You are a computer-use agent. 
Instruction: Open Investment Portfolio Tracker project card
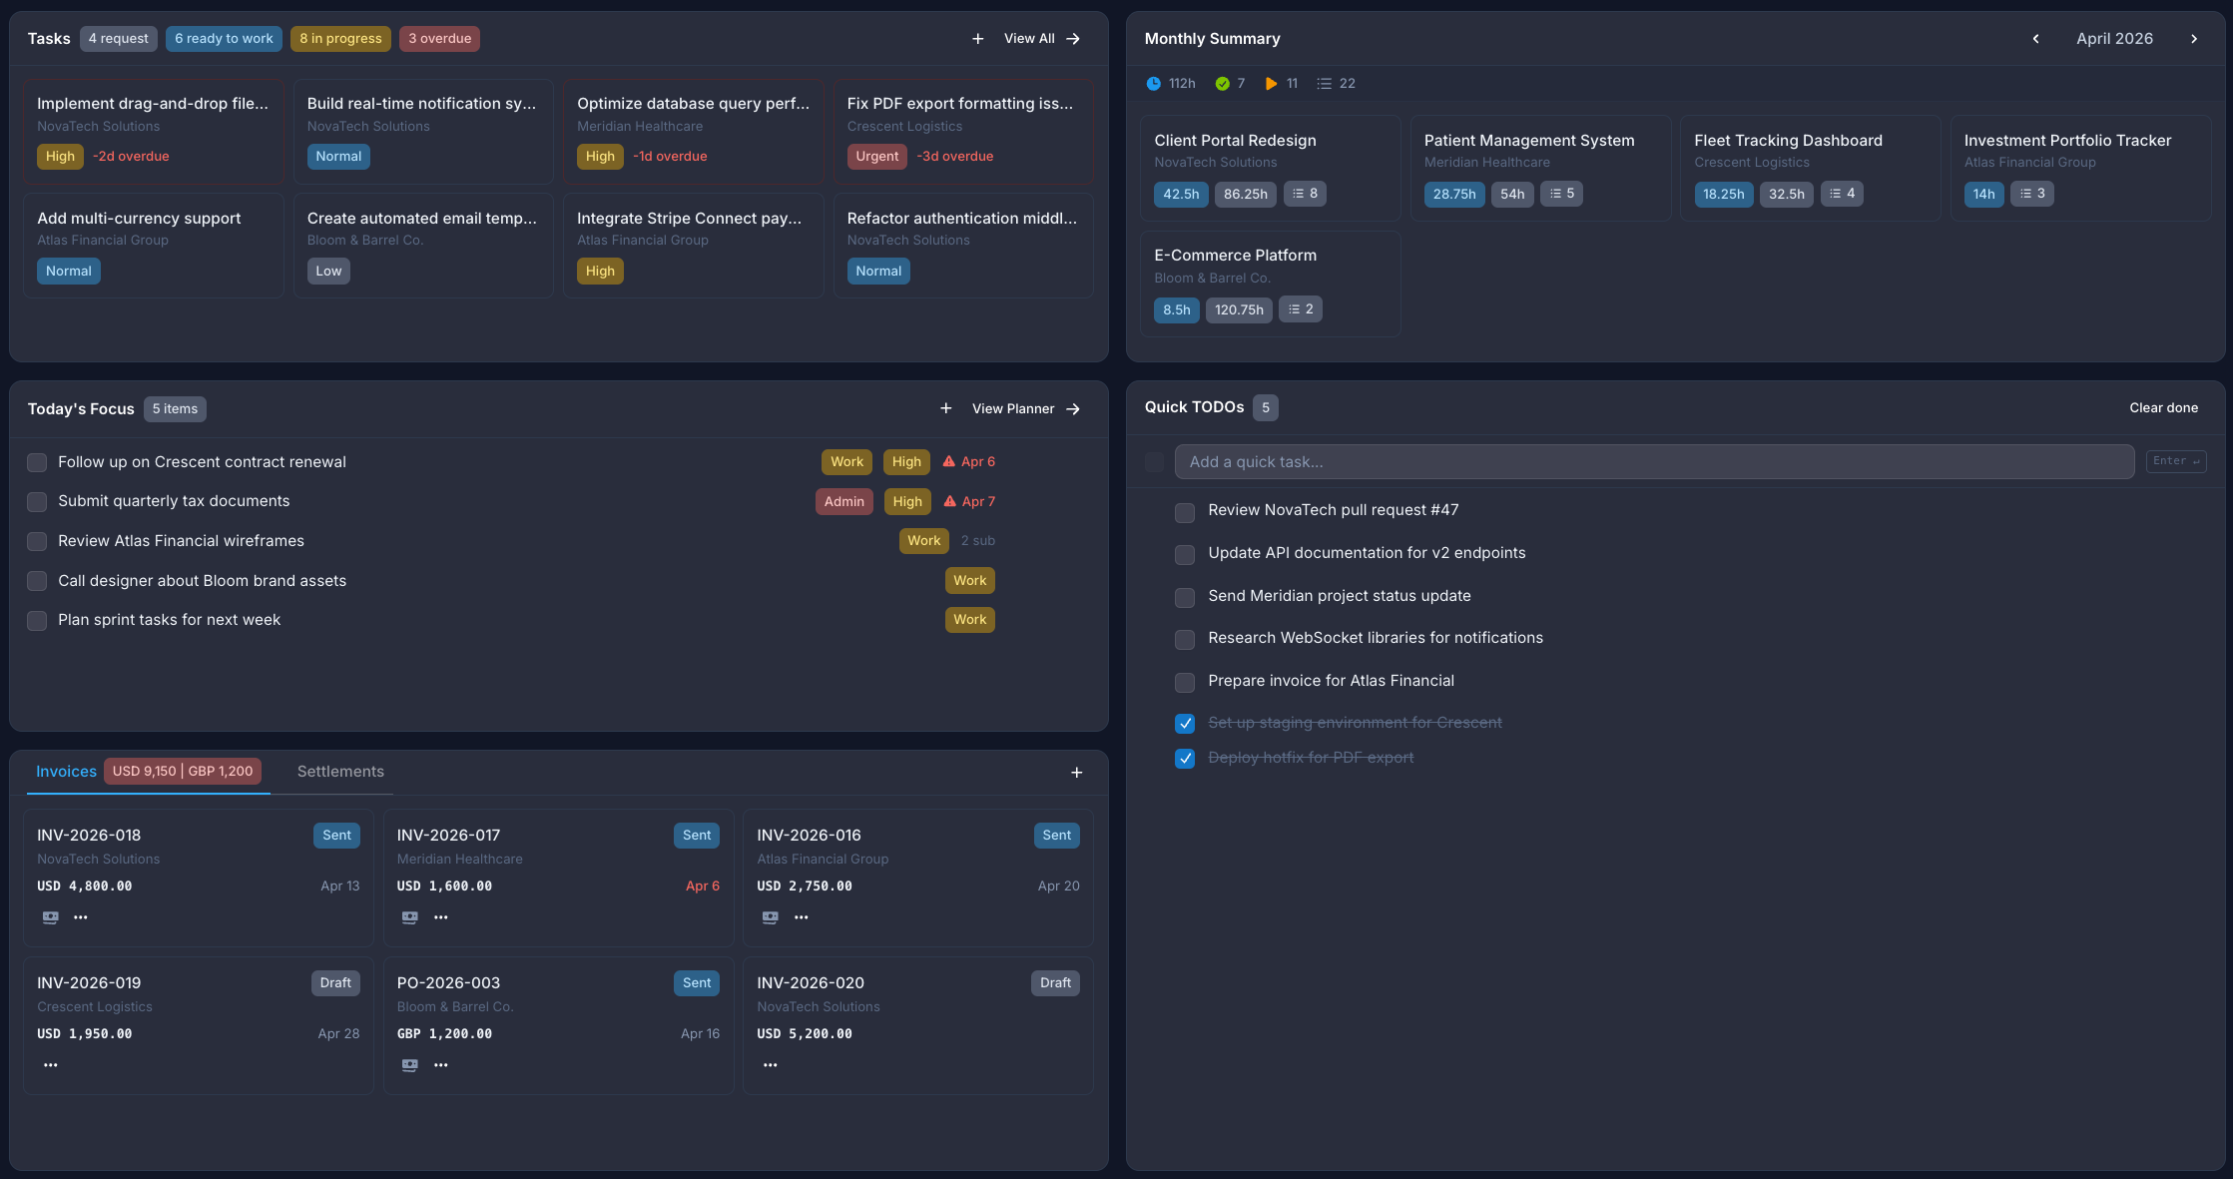[2080, 168]
